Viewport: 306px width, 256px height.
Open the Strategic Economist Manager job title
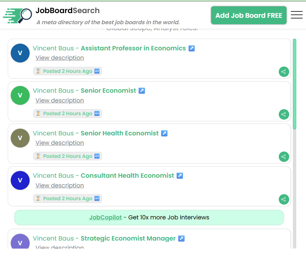coord(128,239)
